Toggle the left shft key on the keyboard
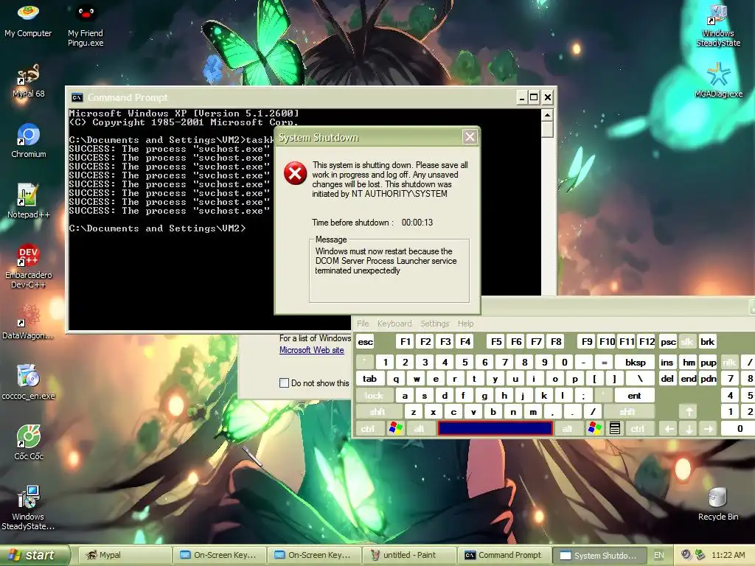Screen dimensions: 755x566 tap(378, 411)
